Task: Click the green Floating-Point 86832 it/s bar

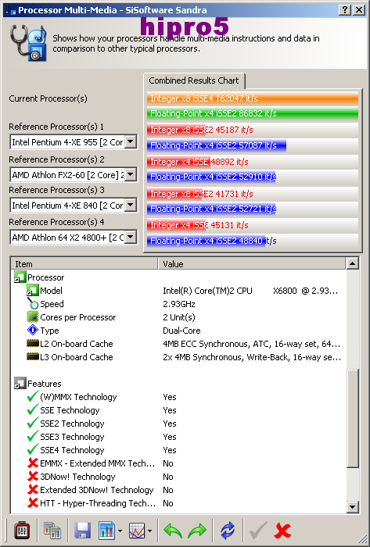Action: 253,113
